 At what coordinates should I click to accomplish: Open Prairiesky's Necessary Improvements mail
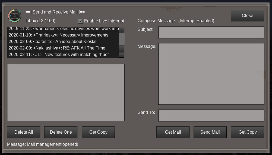(x=58, y=35)
